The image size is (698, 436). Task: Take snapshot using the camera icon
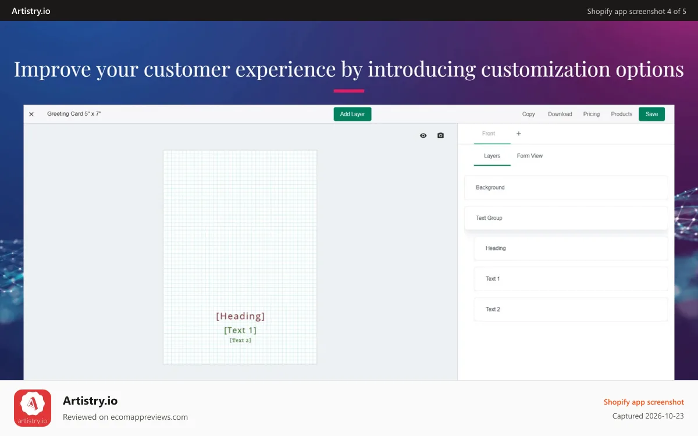pyautogui.click(x=440, y=135)
